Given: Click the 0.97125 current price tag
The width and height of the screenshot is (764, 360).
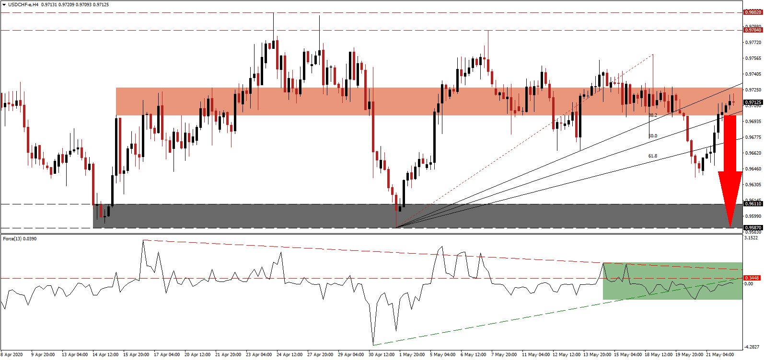Looking at the screenshot, I should (752, 102).
